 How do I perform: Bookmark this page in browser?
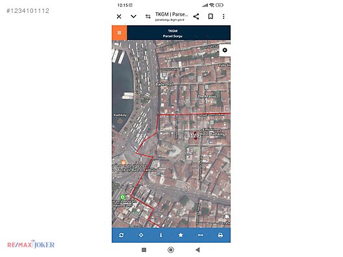(210, 16)
